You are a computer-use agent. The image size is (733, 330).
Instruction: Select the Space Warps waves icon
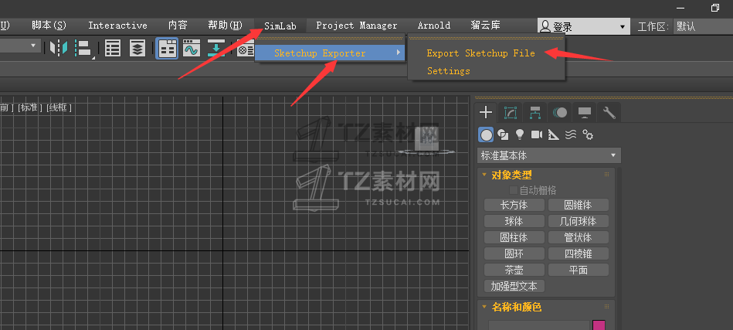(570, 135)
